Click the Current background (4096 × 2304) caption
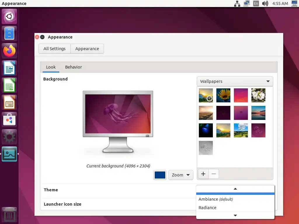This screenshot has width=299, height=224. tap(118, 166)
